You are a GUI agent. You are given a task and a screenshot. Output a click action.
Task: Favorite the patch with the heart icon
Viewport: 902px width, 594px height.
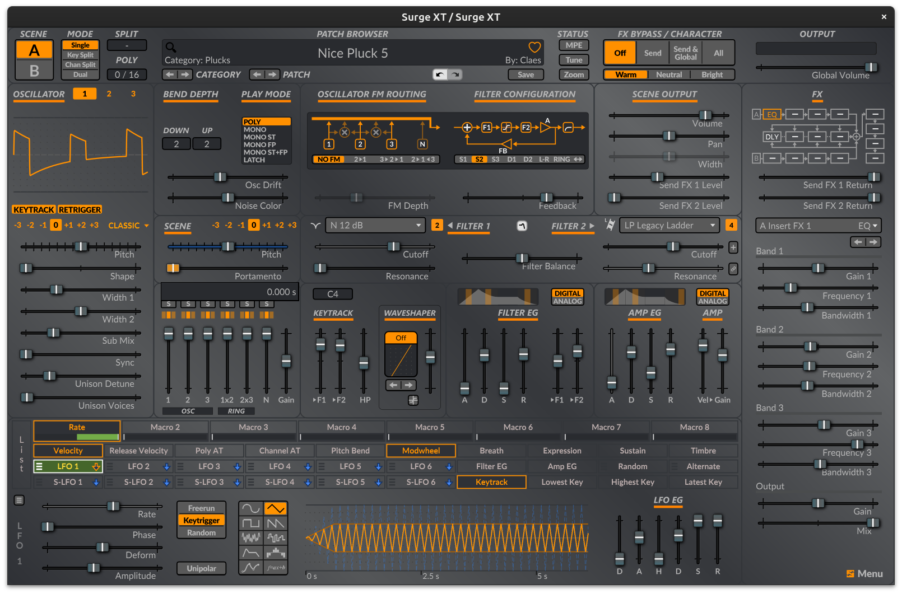pyautogui.click(x=534, y=47)
